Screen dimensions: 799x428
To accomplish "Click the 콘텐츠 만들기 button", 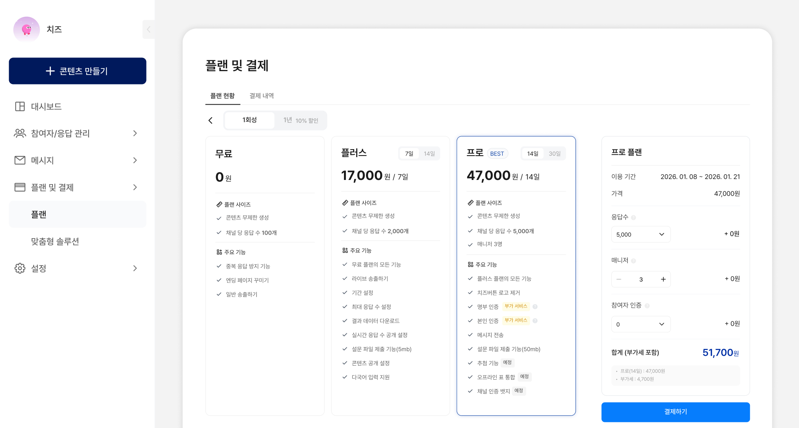I will pyautogui.click(x=77, y=71).
